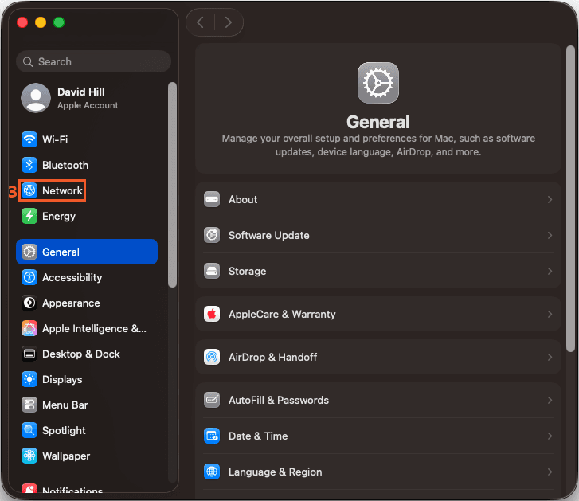Click the Bluetooth sidebar icon
Screen dimensions: 579x501
coord(29,165)
